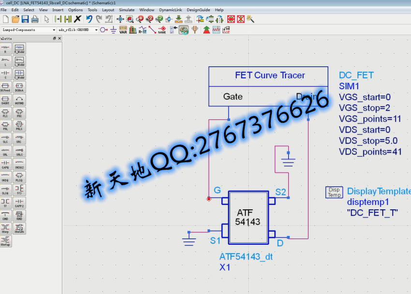Click the VGS_stop=2 parameter text
The width and height of the screenshot is (411, 294).
click(x=365, y=108)
